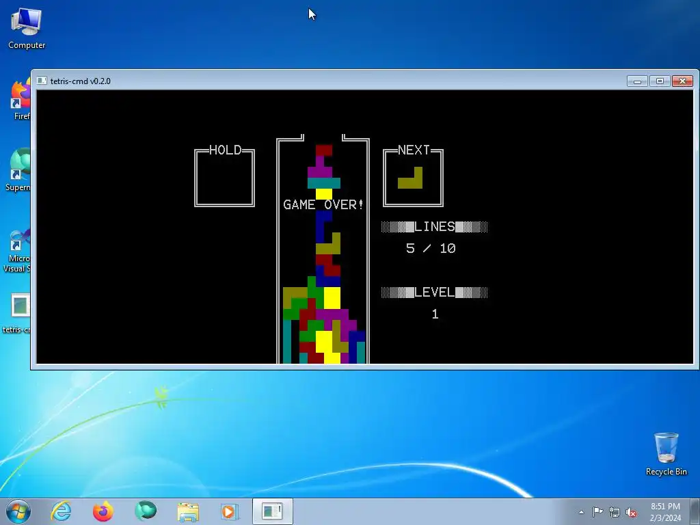Launch Firefox from the taskbar
700x525 pixels.
click(x=103, y=511)
